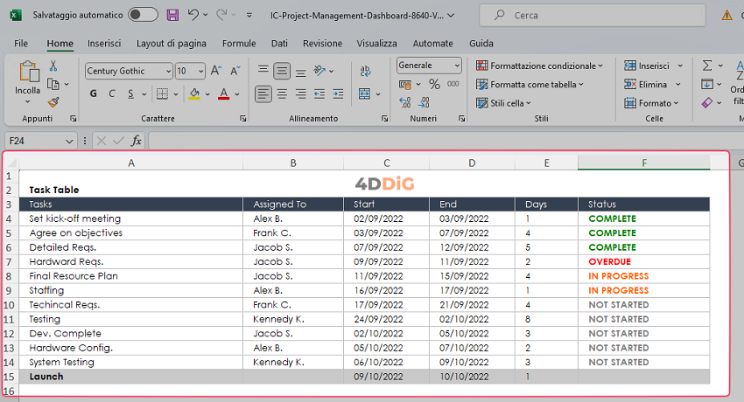The height and width of the screenshot is (402, 744).
Task: Click the AutoSum sigma icon
Action: (x=707, y=66)
